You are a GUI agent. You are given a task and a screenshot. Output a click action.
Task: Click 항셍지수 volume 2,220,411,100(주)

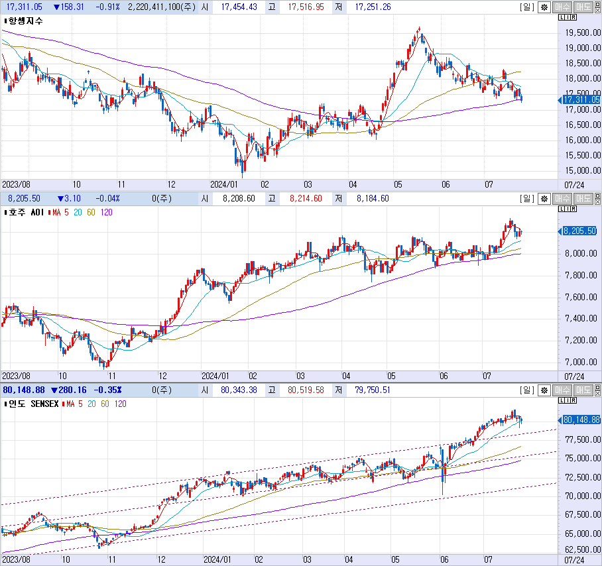coord(162,7)
